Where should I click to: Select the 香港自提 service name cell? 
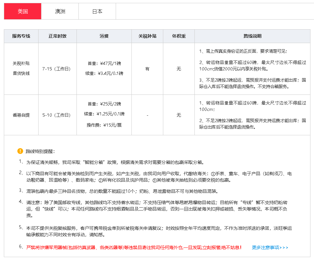click(x=21, y=115)
